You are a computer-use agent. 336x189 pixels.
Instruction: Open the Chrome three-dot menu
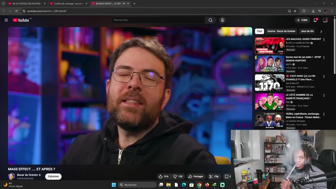point(332,11)
